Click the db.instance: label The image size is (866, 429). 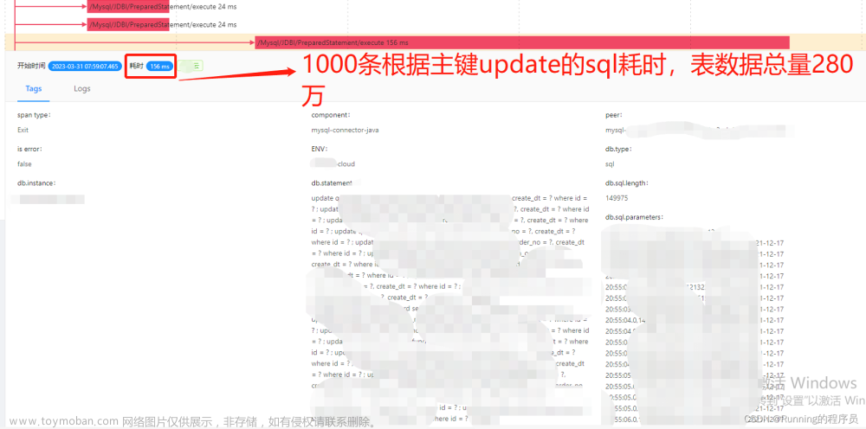click(x=37, y=183)
